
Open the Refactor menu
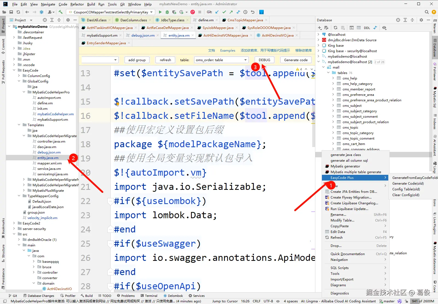[77, 4]
